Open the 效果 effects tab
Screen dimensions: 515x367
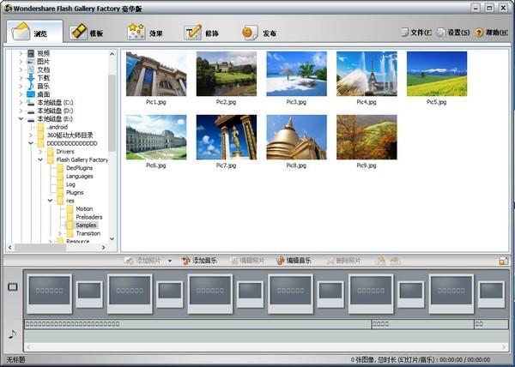click(145, 33)
